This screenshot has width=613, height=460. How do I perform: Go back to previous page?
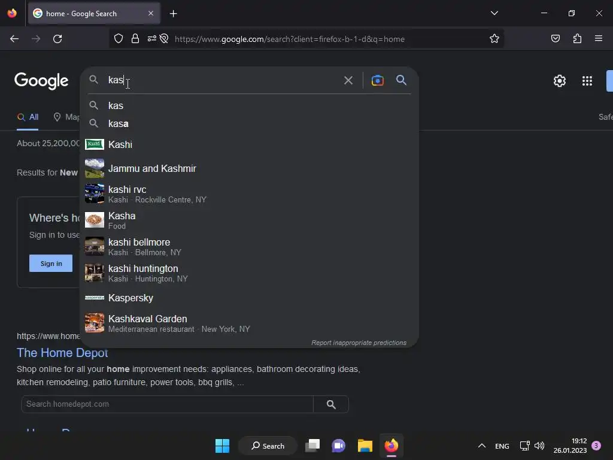[x=14, y=39]
